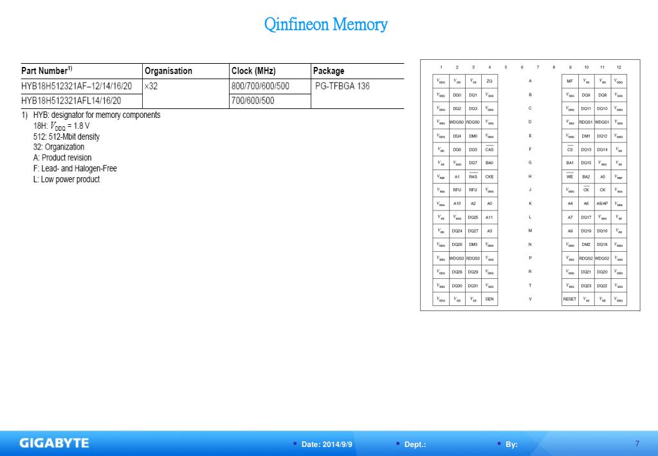The height and width of the screenshot is (456, 658).
Task: Select the DQ1 pin cell
Action: click(473, 95)
